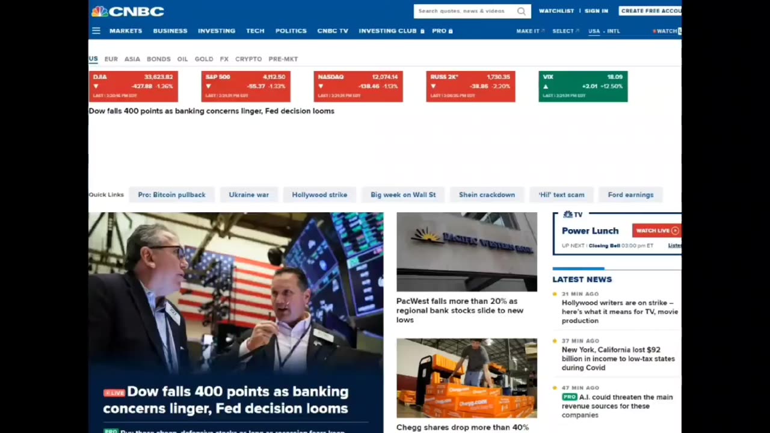The image size is (770, 433).
Task: Open the RUSS 2K quote card
Action: [x=471, y=87]
